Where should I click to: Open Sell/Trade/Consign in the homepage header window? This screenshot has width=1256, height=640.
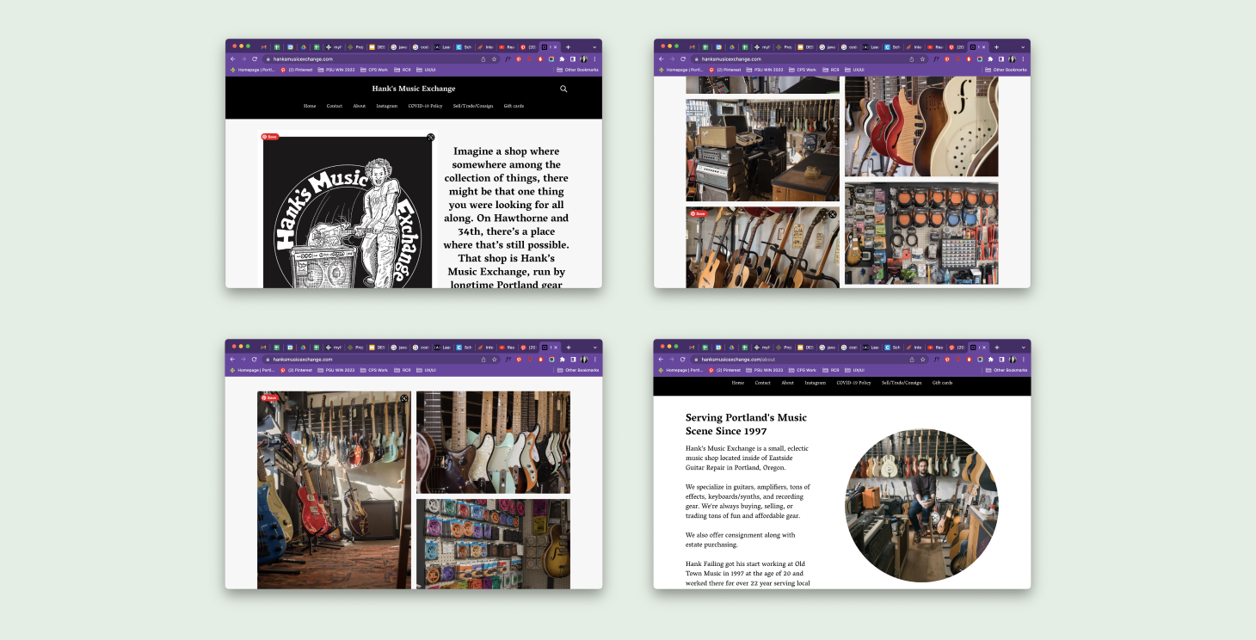coord(473,106)
